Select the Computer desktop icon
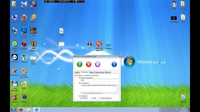Screen dimensions: 200x112 [x=15, y=19]
